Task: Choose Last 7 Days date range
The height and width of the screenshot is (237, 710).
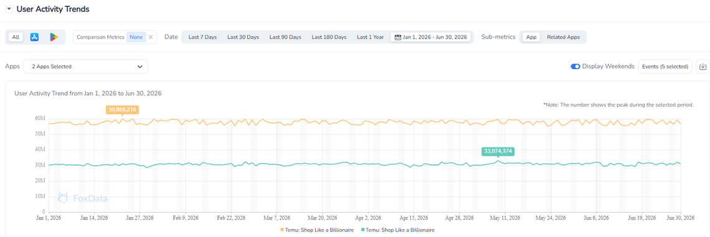Action: pyautogui.click(x=202, y=37)
